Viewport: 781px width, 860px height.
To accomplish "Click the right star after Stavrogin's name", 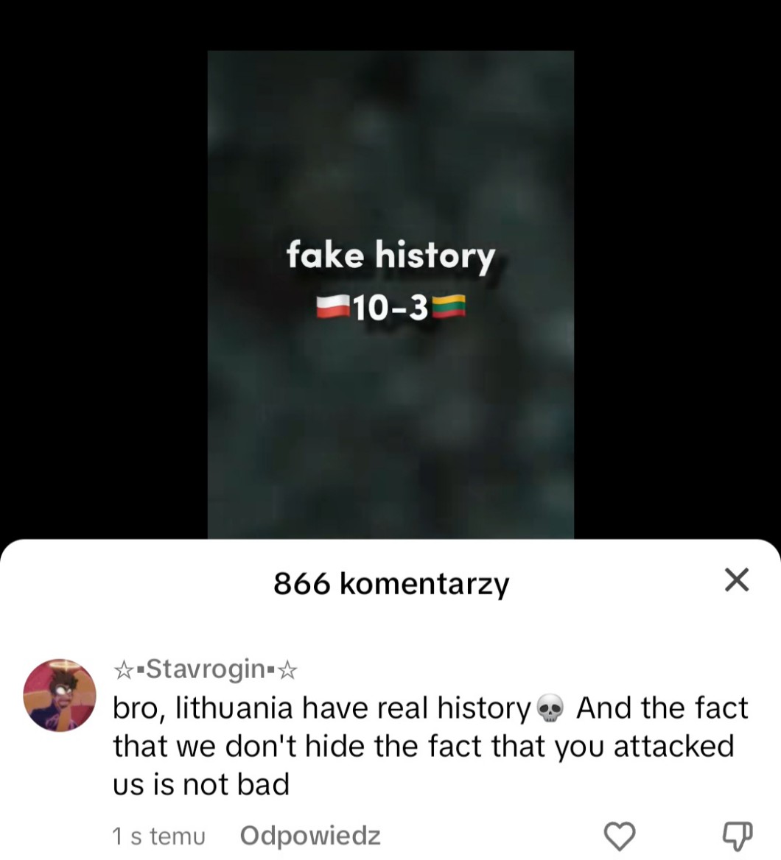I will 287,670.
